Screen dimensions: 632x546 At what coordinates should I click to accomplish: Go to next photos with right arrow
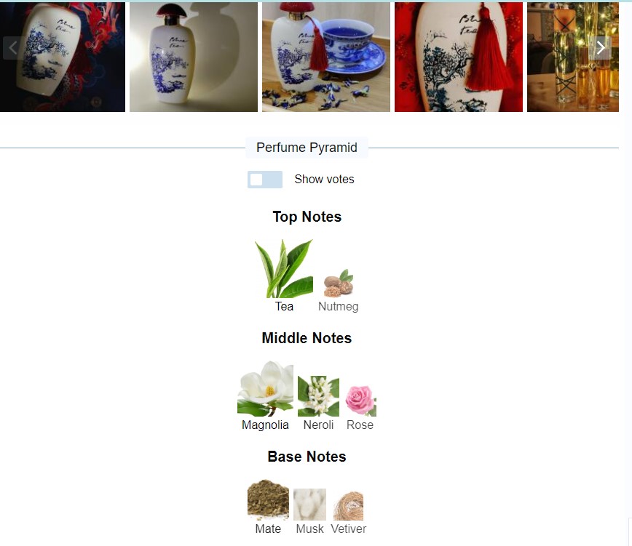601,47
